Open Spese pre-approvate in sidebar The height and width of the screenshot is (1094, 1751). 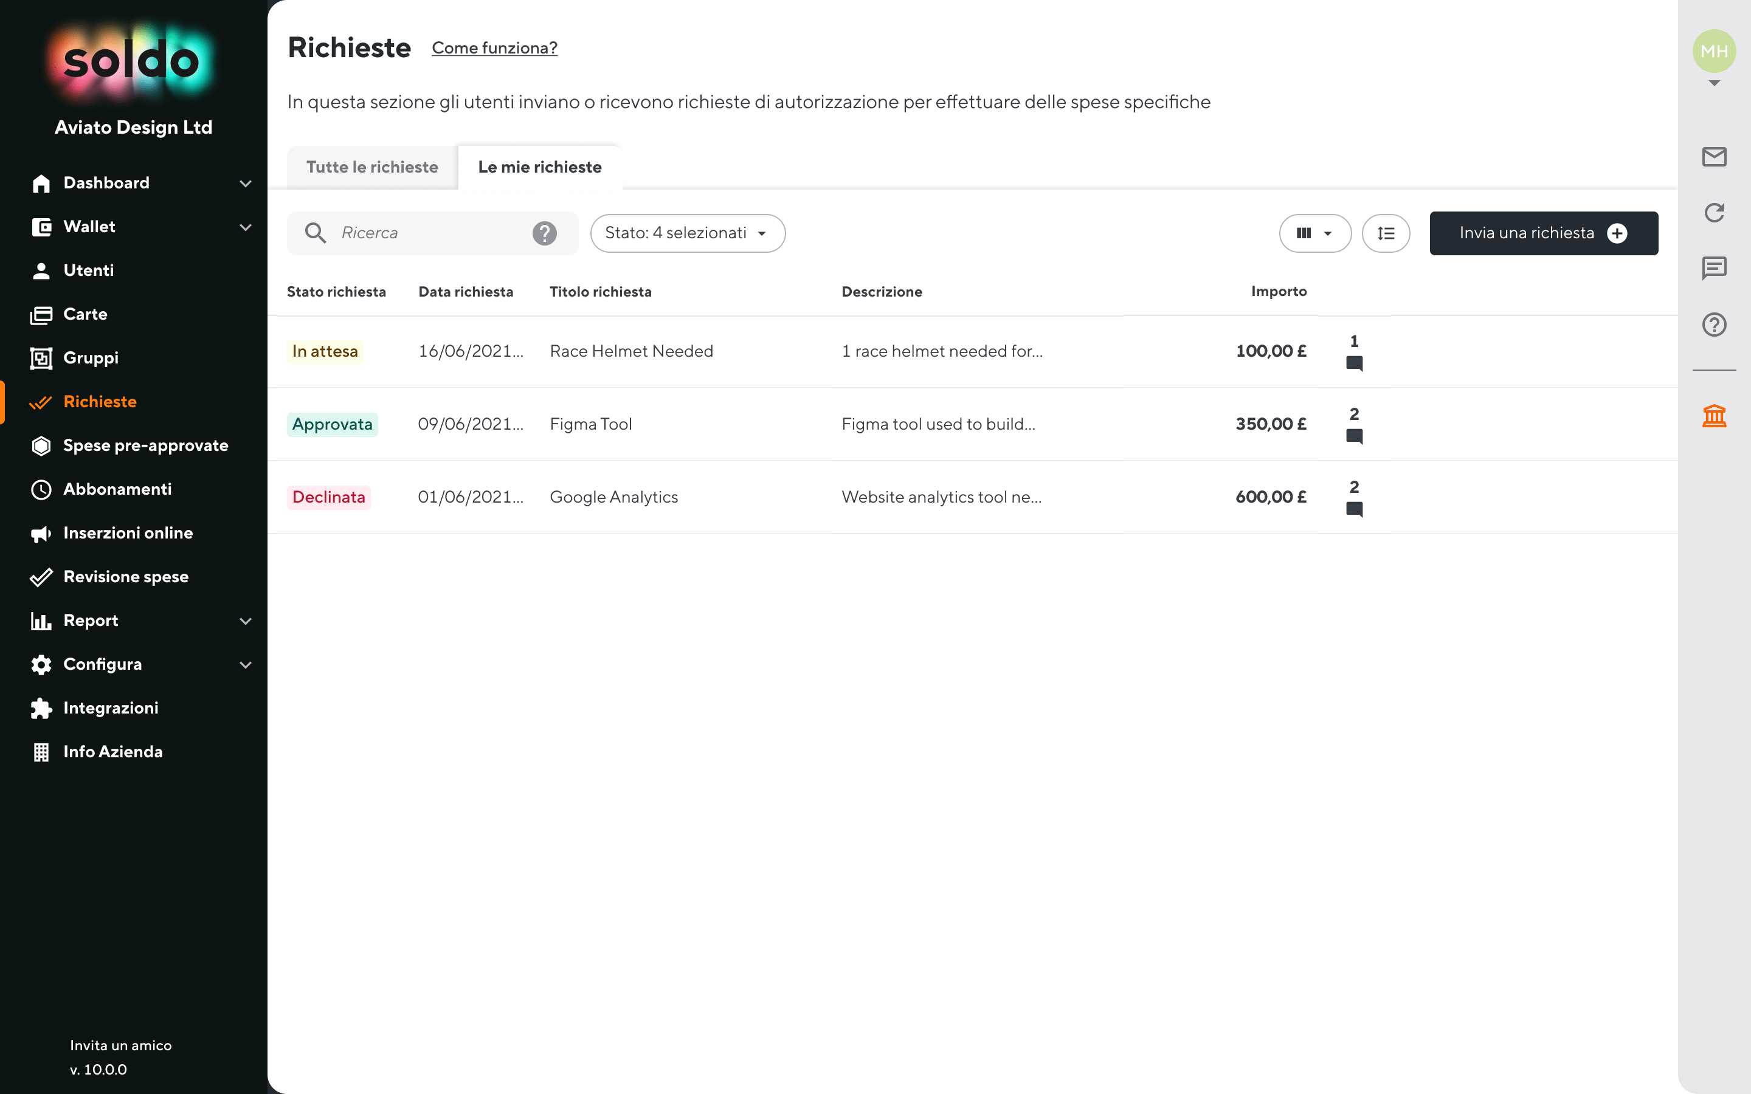(x=145, y=446)
